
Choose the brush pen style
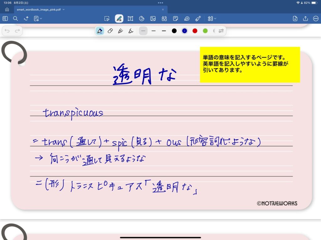[120, 31]
